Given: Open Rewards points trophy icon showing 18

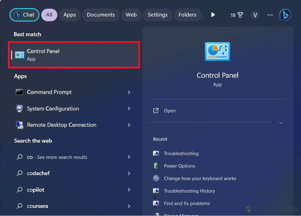Looking at the screenshot, I should click(x=237, y=15).
